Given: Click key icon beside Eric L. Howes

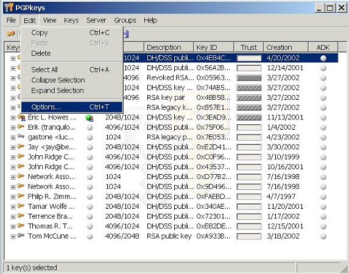Looking at the screenshot, I should point(21,118).
